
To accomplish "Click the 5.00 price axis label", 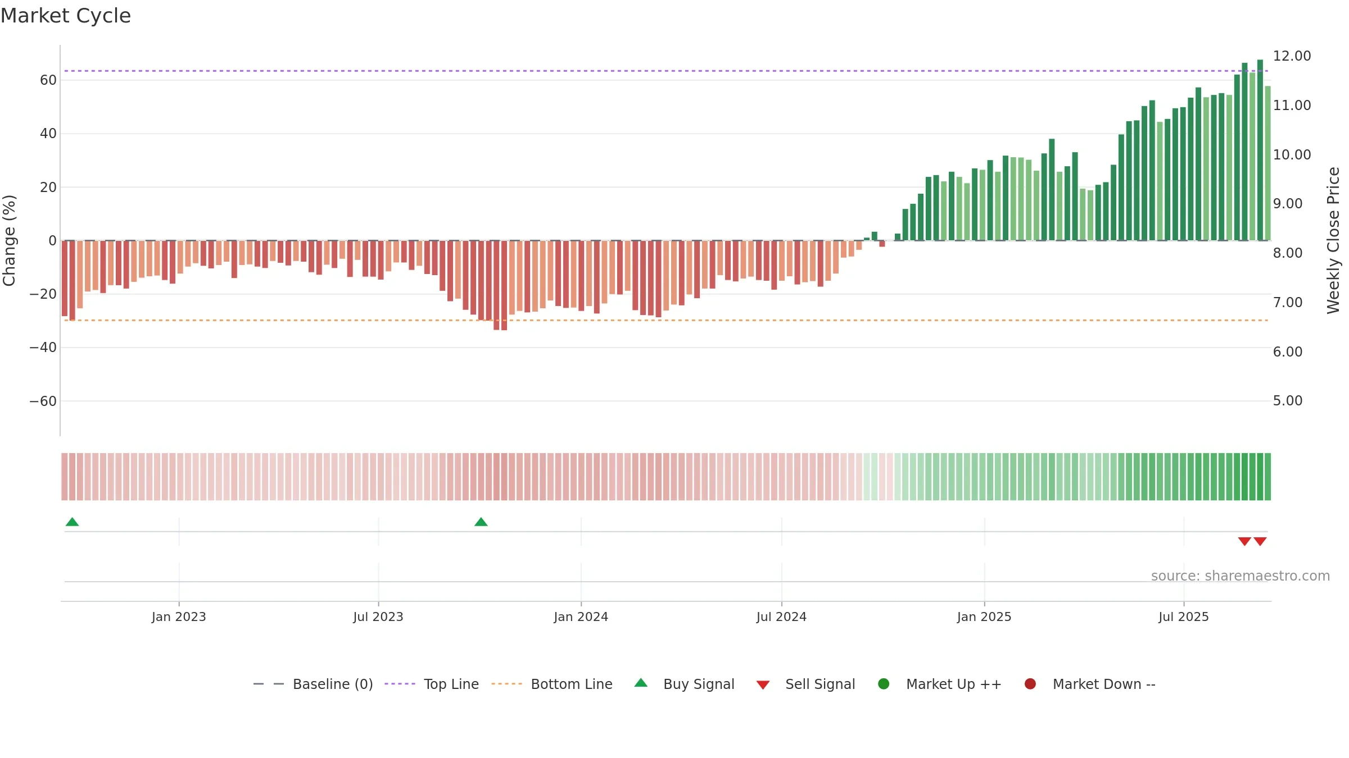I will click(x=1288, y=401).
